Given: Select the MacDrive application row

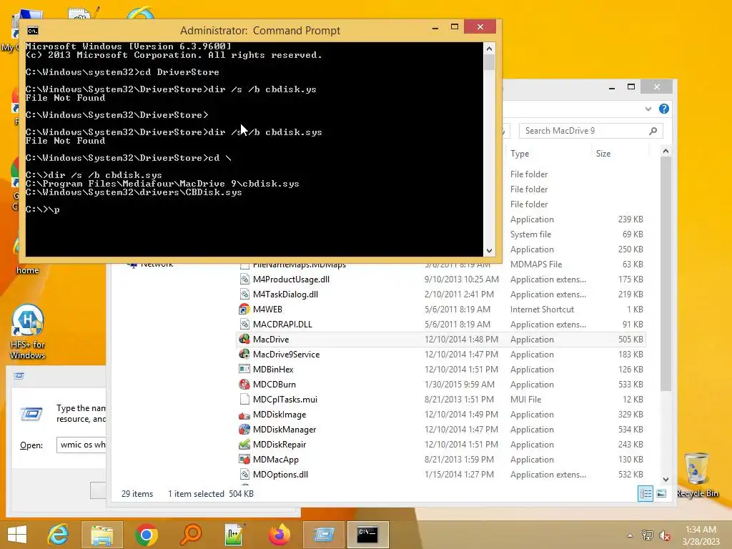Looking at the screenshot, I should coord(441,340).
